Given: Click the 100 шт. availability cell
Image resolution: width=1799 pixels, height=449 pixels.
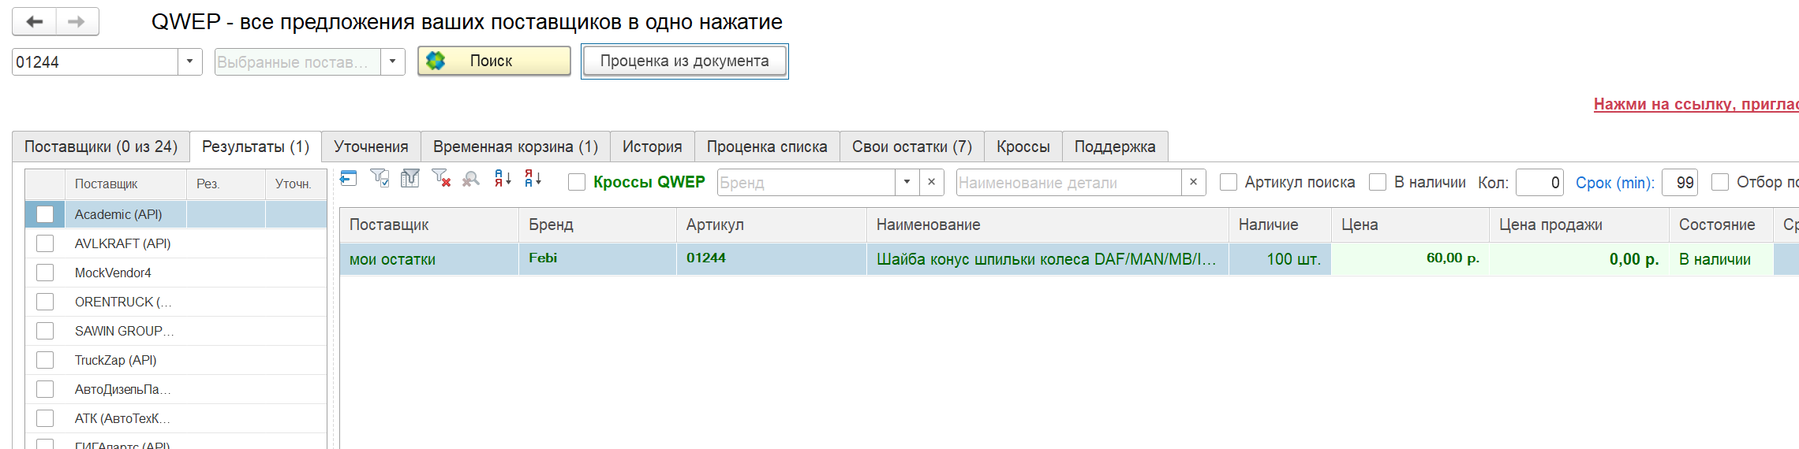Looking at the screenshot, I should [x=1280, y=259].
